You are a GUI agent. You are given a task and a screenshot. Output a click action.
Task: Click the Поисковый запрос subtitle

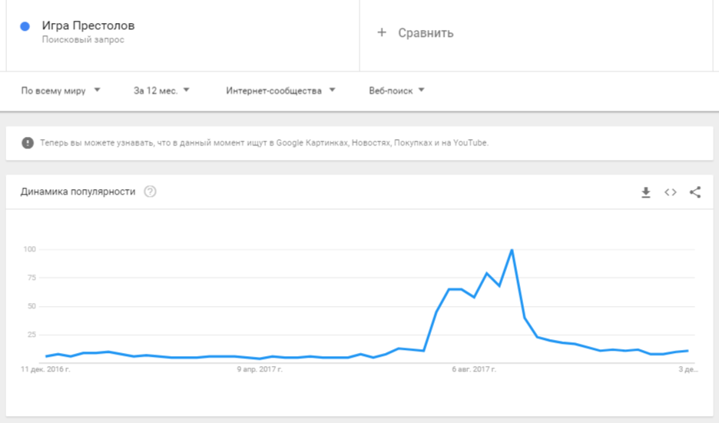pyautogui.click(x=83, y=39)
